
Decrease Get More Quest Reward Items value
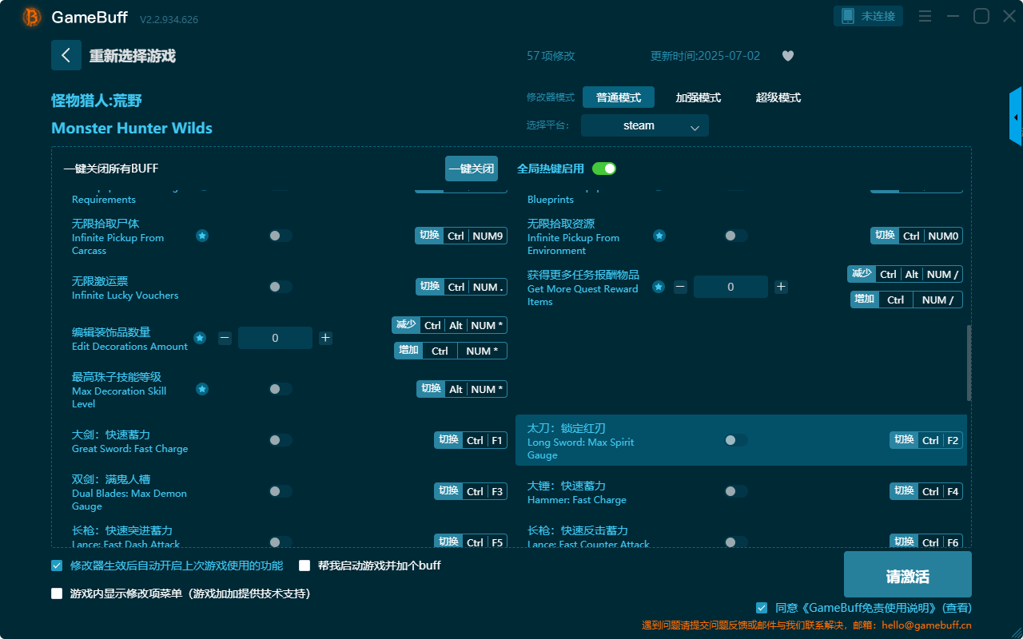680,287
